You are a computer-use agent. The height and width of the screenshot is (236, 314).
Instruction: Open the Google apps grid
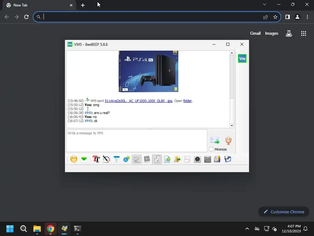point(304,33)
